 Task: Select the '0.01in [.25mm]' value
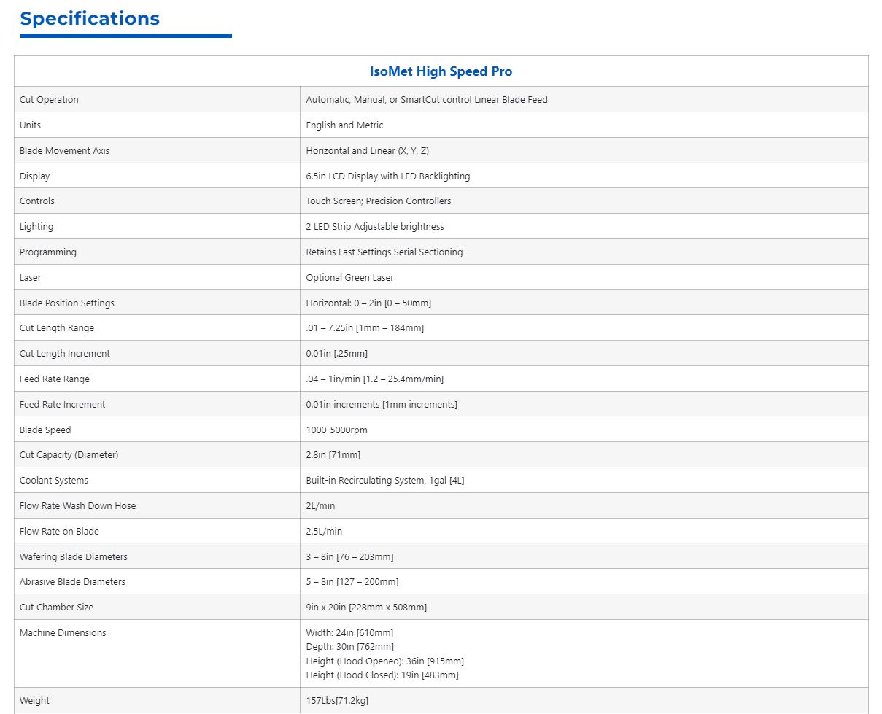tap(337, 354)
